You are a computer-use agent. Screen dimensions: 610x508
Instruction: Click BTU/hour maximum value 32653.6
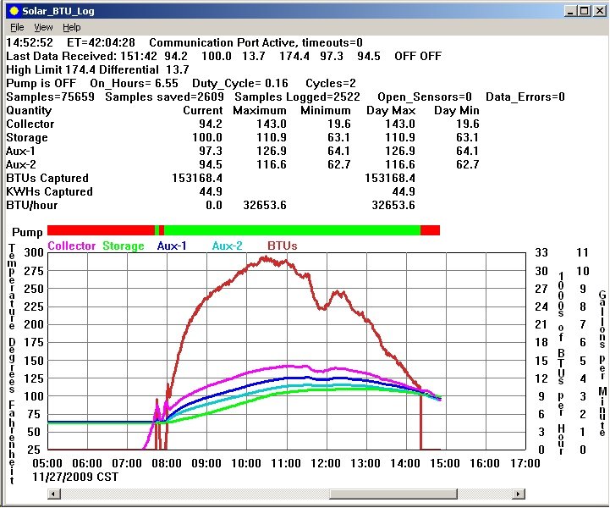[265, 205]
